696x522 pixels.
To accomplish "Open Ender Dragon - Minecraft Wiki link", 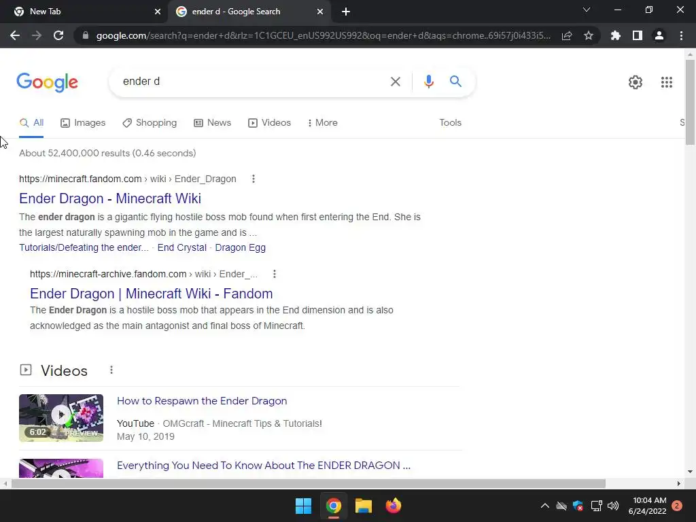I will [110, 198].
